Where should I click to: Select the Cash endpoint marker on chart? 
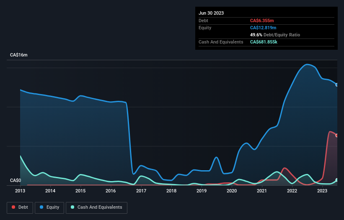(337, 180)
